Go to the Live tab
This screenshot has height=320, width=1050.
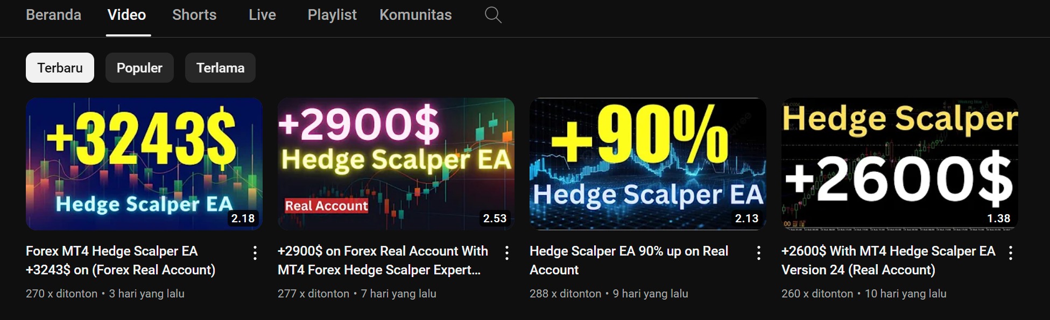(x=262, y=15)
